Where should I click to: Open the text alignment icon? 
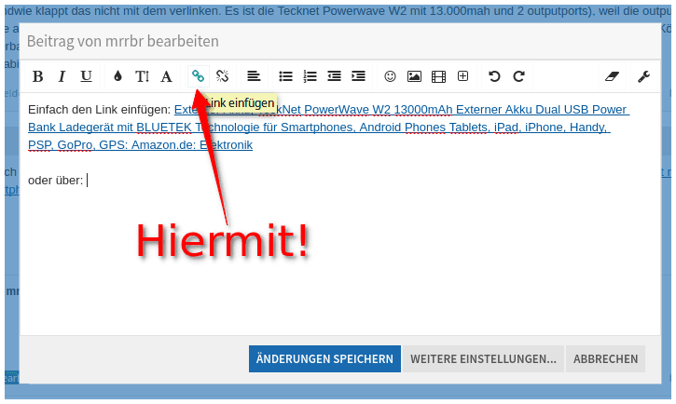[254, 76]
